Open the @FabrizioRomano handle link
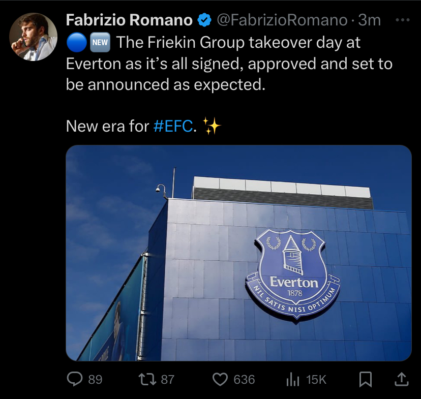 (282, 20)
